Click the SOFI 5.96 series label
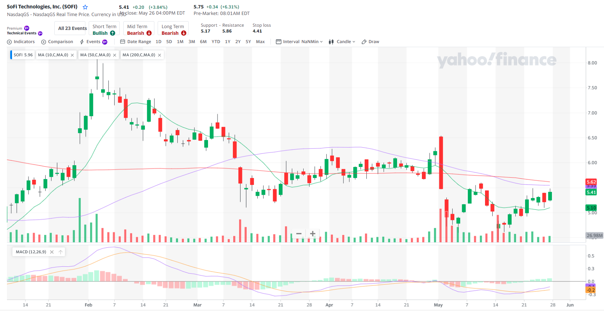The width and height of the screenshot is (604, 311). coord(23,55)
